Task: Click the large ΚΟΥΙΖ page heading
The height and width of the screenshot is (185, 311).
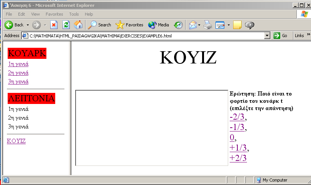Action: 188,57
